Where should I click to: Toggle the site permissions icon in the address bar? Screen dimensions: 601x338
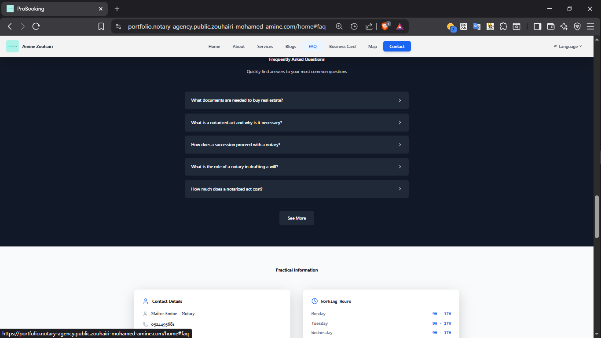118,26
